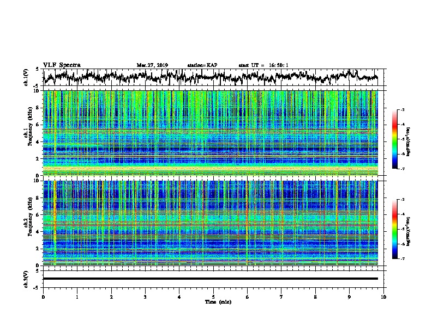Screen dimensions: 432x333
Task: Click the ch.2 spectrogram plot
Action: [211, 223]
